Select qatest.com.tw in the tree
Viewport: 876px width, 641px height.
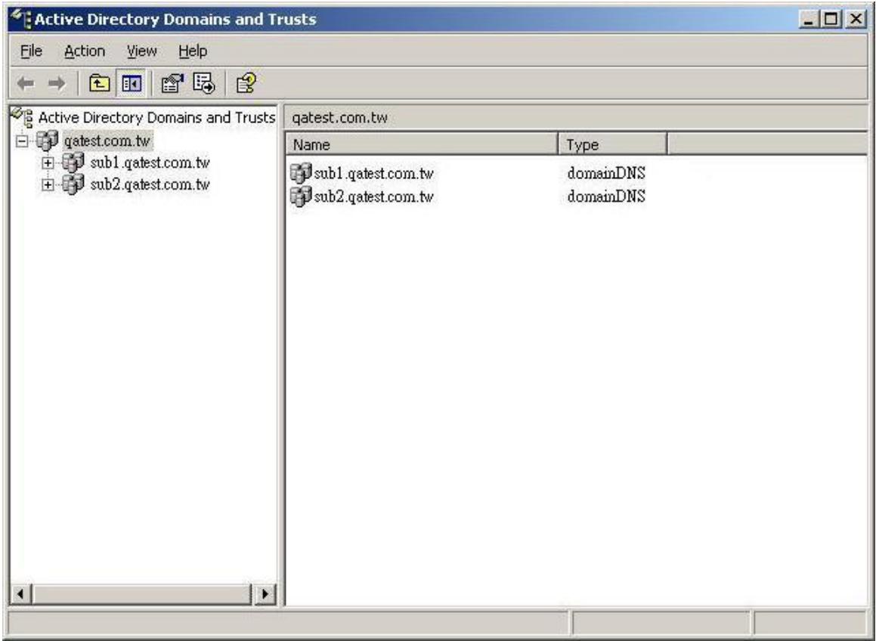(107, 141)
